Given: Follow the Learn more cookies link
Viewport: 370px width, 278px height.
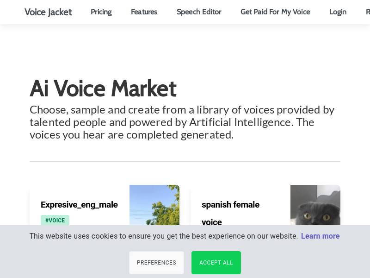Looking at the screenshot, I should tap(320, 236).
